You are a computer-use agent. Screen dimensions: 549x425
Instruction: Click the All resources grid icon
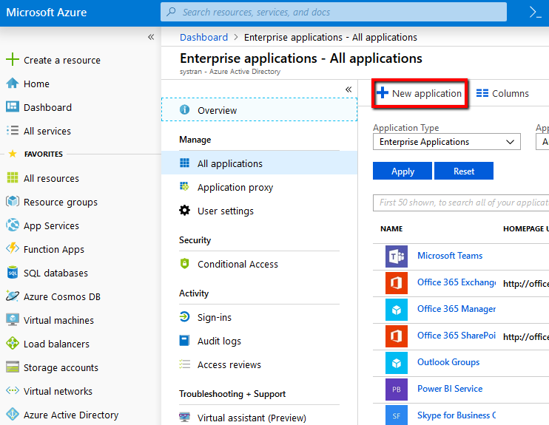tap(13, 177)
